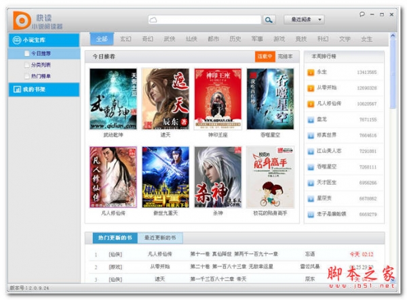Click rank 10 badge next to 老子是癞蛤蟆
This screenshot has width=407, height=300.
pos(311,215)
